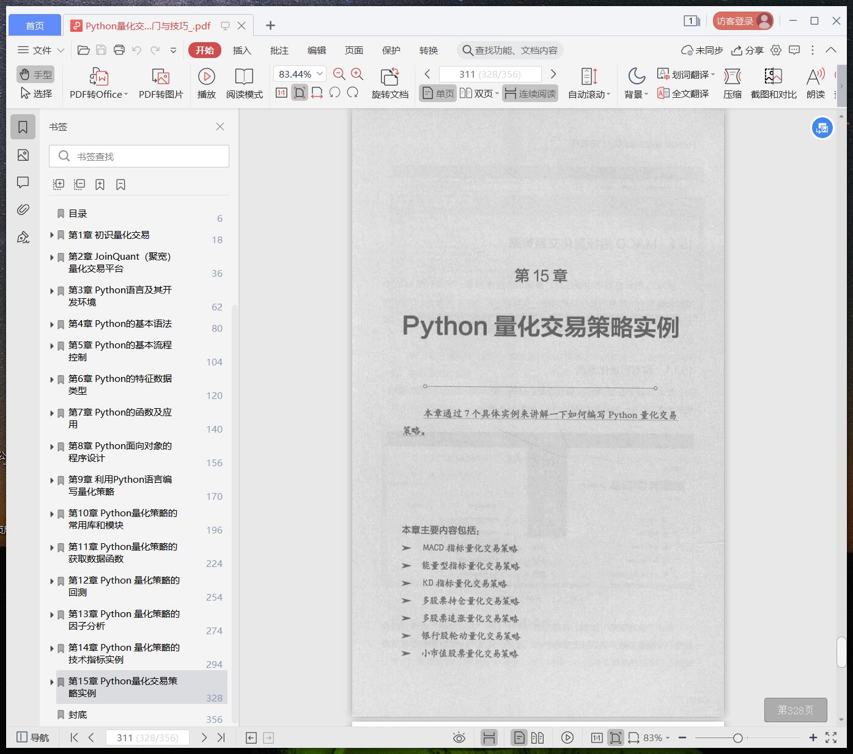Viewport: 853px width, 754px height.
Task: Jump to first page in status bar
Action: point(74,738)
